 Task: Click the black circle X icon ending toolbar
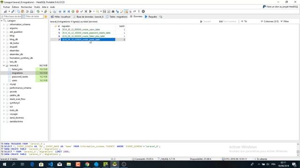[143, 11]
